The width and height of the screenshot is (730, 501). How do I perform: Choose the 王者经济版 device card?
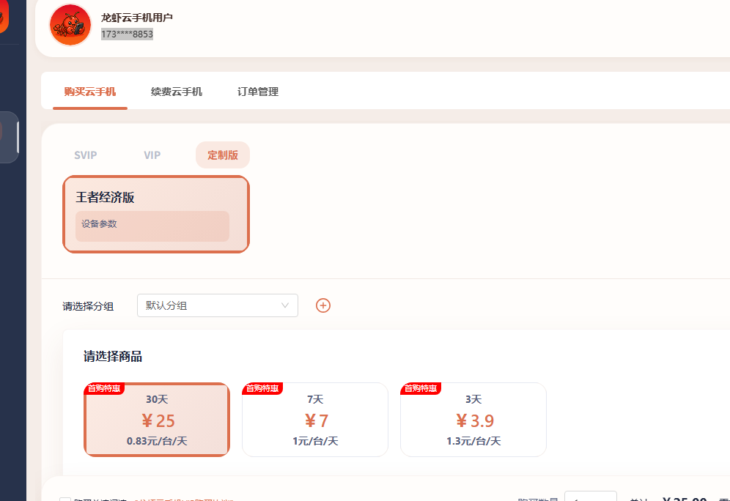pos(156,215)
